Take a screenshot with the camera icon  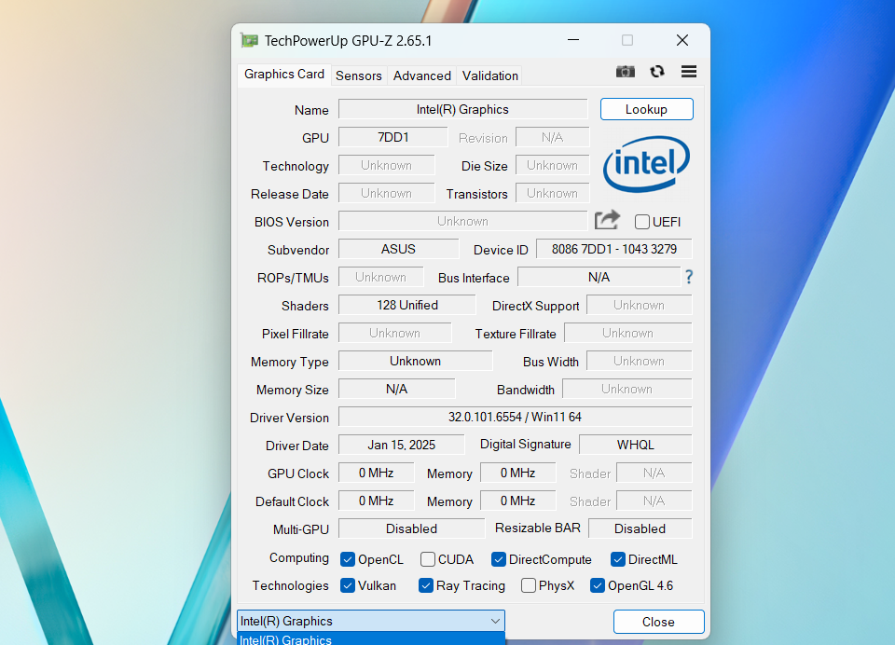625,72
